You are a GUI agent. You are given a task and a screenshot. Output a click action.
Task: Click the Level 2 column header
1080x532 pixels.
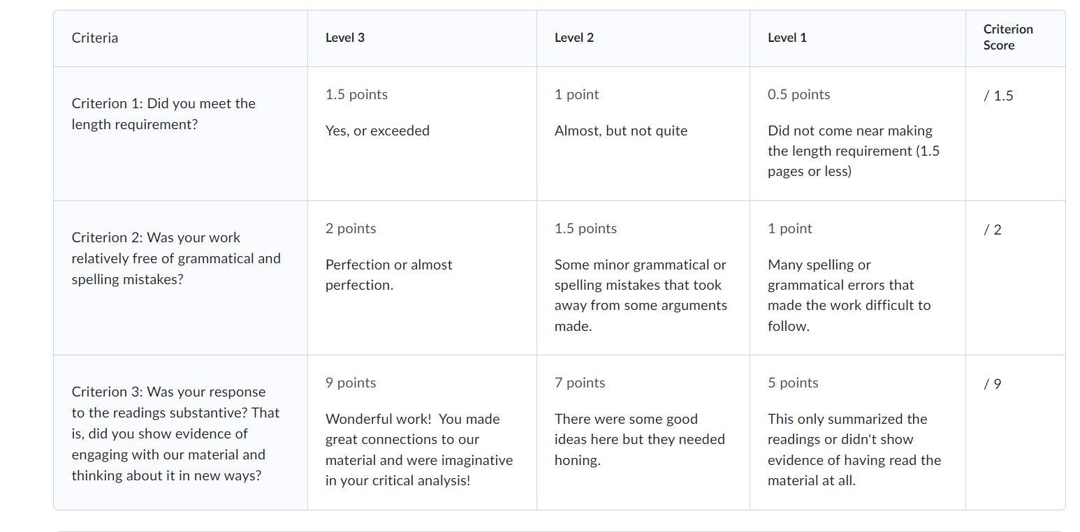[x=574, y=38]
